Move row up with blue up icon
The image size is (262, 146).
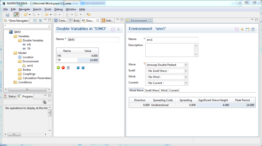[x=78, y=68]
